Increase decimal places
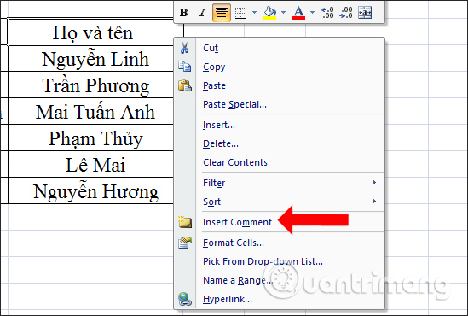 click(327, 13)
